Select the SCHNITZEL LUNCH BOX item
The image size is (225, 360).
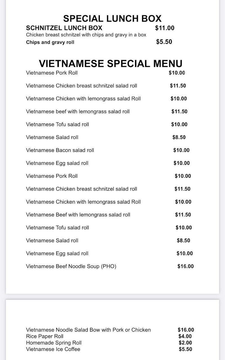64,28
